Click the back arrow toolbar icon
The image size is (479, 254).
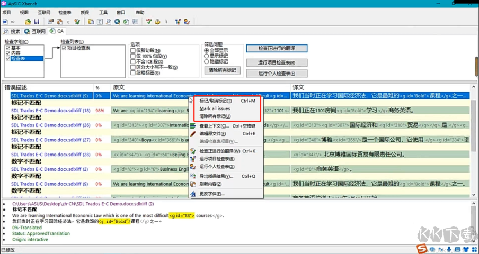click(5, 22)
